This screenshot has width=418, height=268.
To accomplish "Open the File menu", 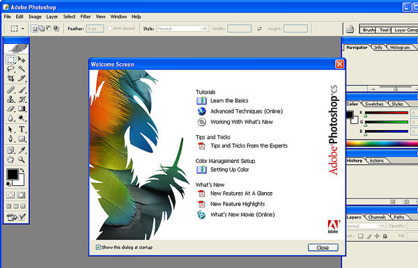I will tap(7, 17).
